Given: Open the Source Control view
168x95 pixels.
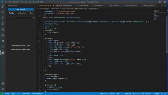Looking at the screenshot, I should point(3,18).
